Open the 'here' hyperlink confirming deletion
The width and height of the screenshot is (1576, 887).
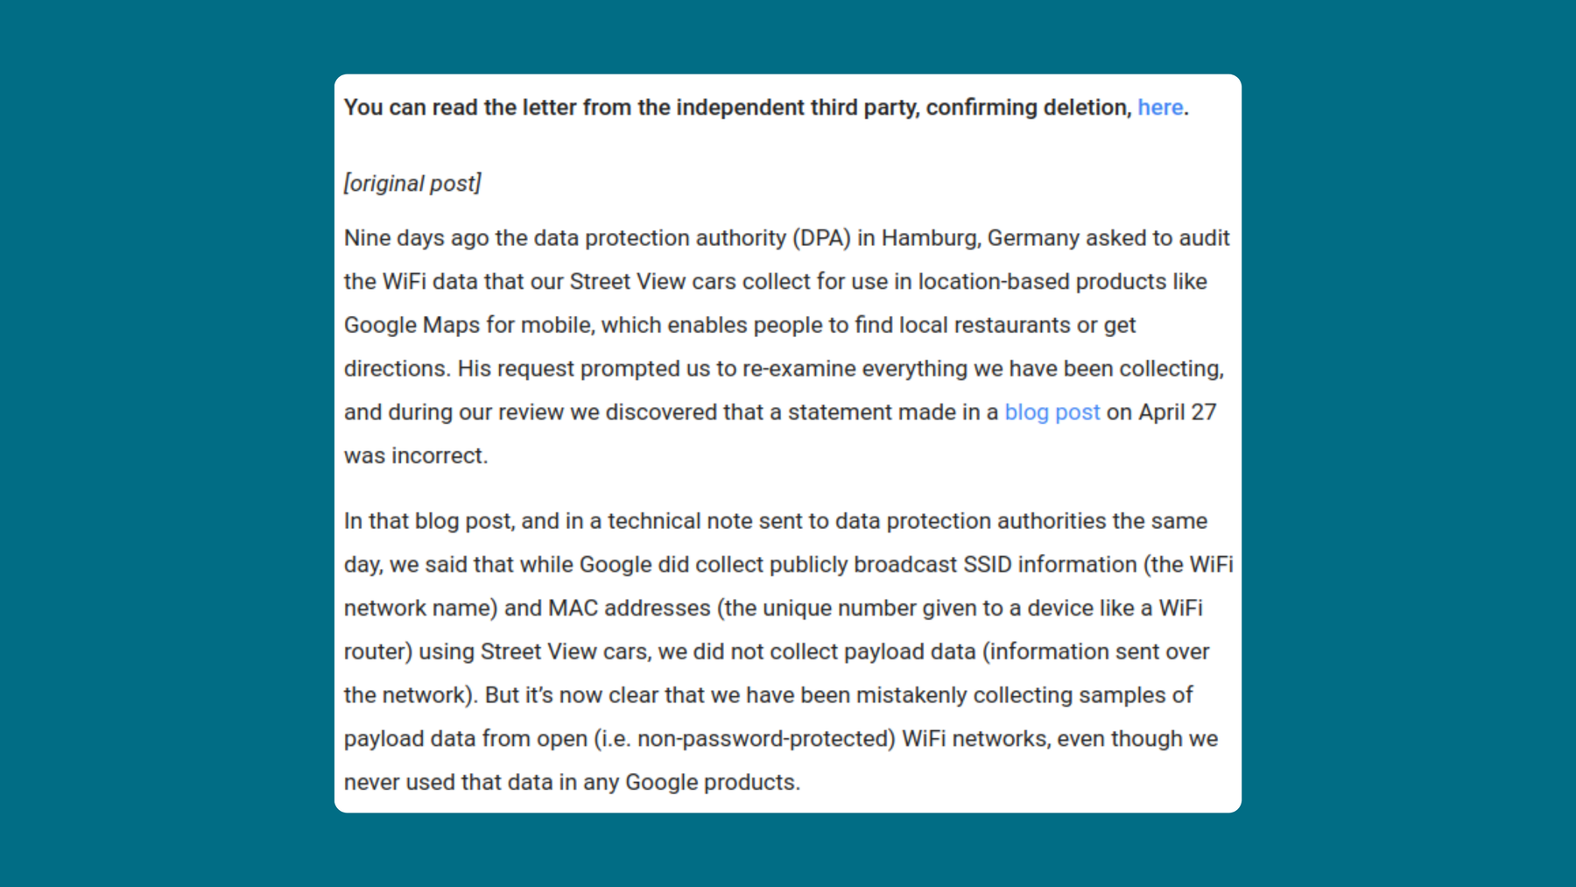pos(1159,107)
